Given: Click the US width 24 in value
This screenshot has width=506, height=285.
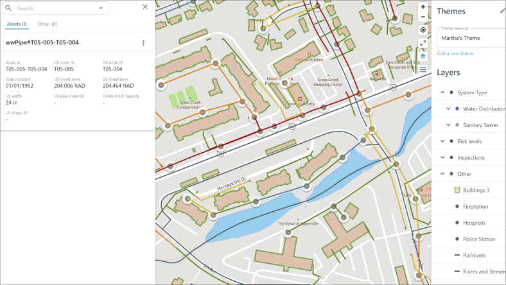Looking at the screenshot, I should click(x=12, y=103).
